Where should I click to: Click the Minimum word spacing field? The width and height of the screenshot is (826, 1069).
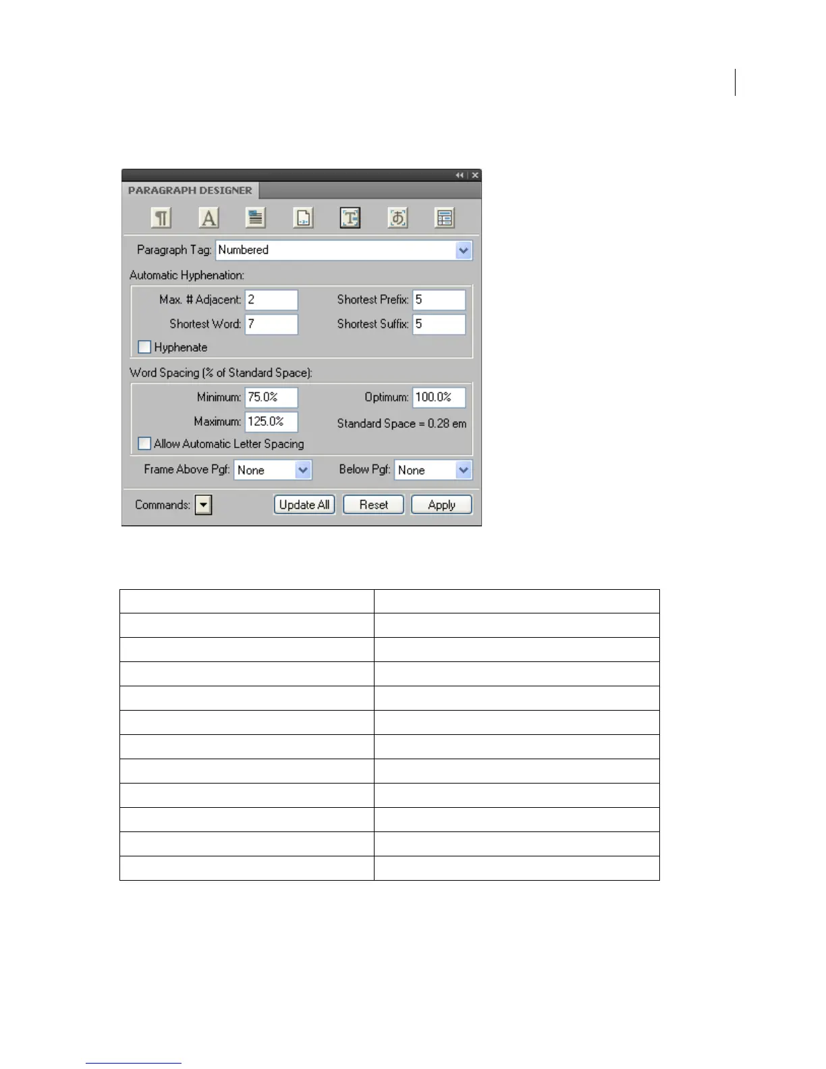(271, 397)
